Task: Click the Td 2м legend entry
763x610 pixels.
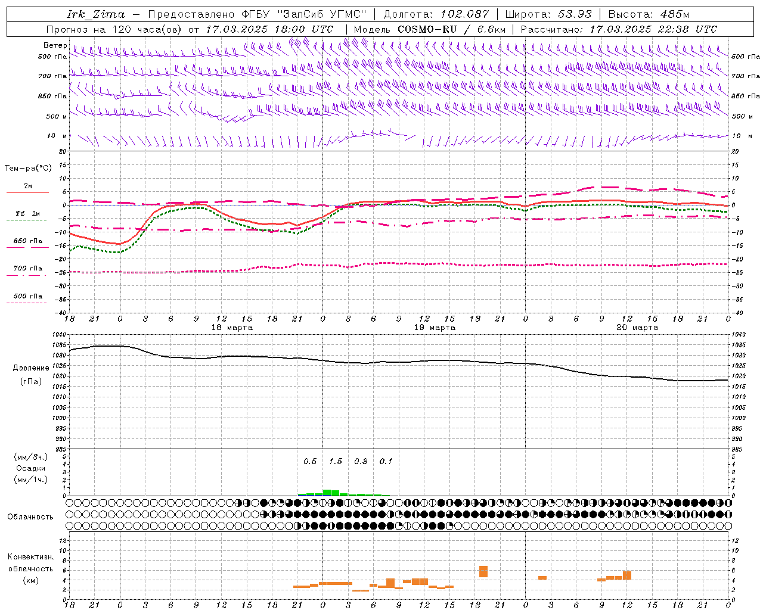Action: (x=28, y=213)
